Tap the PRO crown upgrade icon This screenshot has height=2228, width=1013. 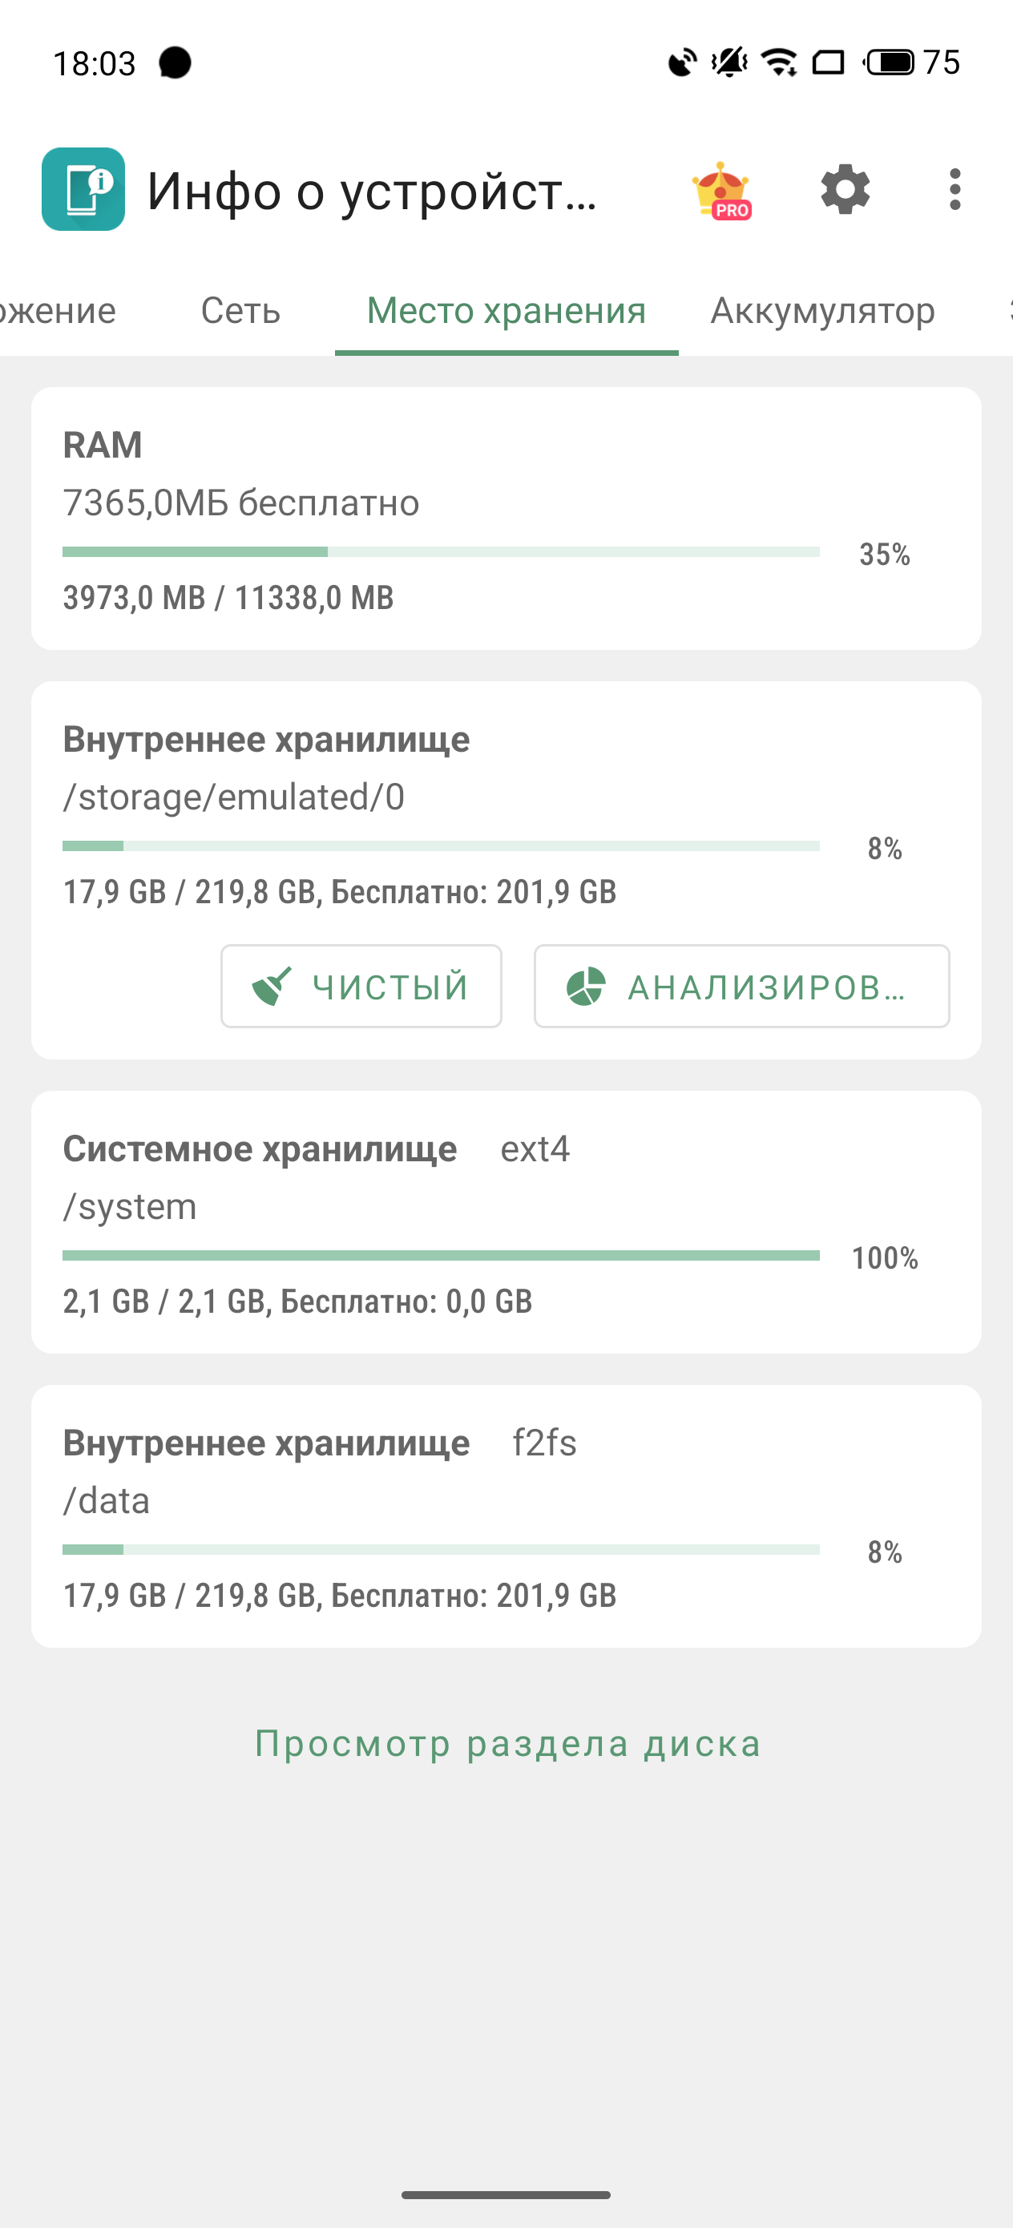pyautogui.click(x=721, y=190)
